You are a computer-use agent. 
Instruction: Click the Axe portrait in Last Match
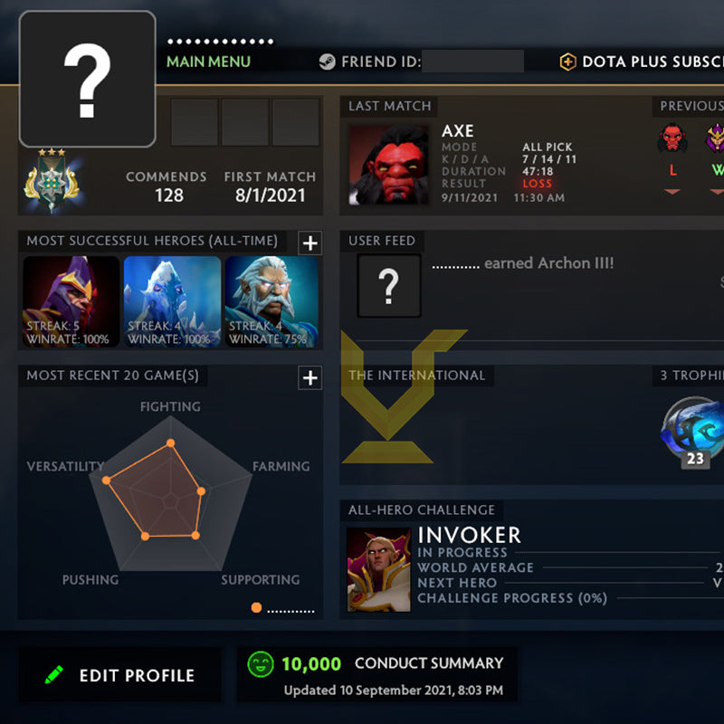point(388,165)
